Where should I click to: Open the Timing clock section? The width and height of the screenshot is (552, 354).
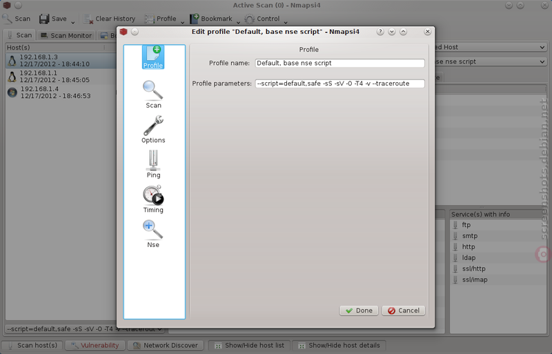pyautogui.click(x=153, y=199)
